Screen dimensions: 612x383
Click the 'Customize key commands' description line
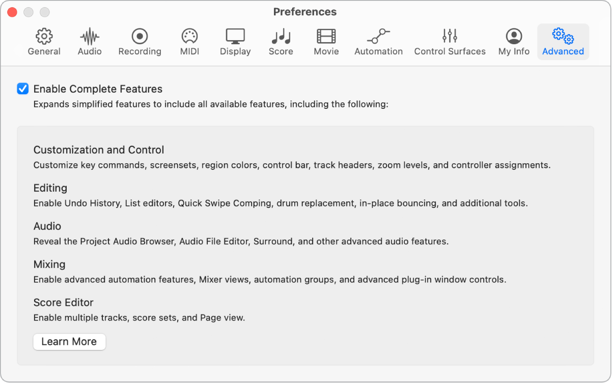tap(292, 165)
